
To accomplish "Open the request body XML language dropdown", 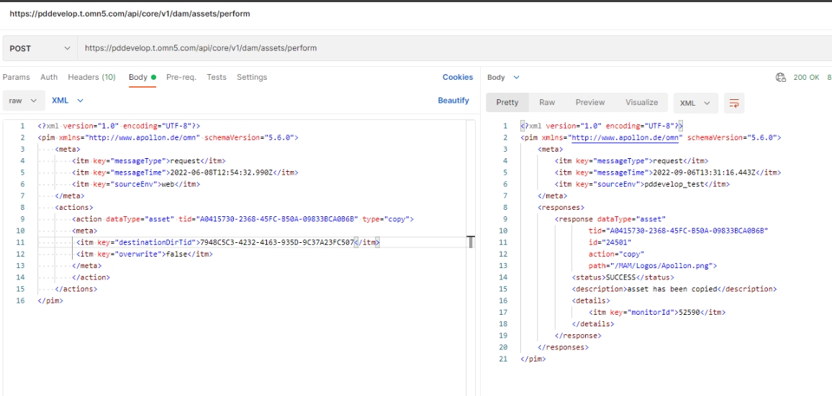I will point(68,101).
